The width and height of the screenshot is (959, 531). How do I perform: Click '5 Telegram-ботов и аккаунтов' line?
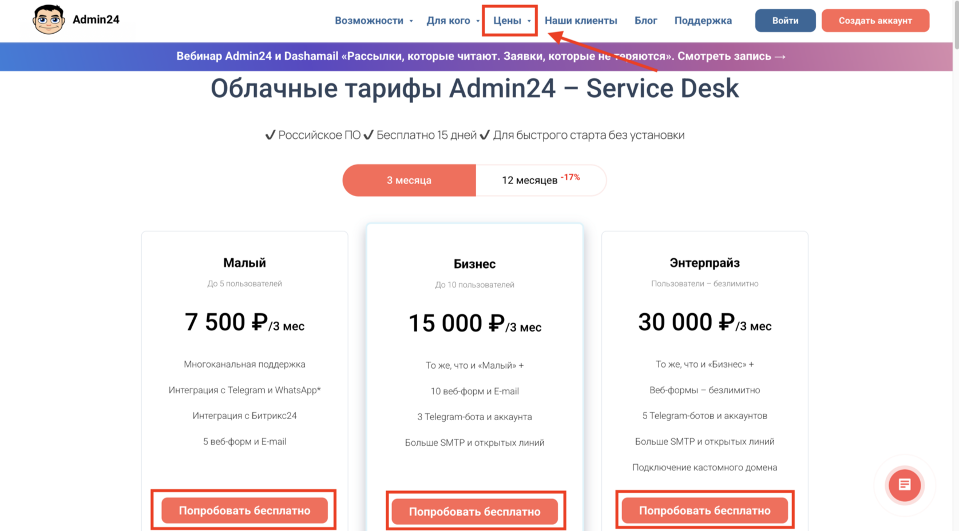tap(704, 416)
